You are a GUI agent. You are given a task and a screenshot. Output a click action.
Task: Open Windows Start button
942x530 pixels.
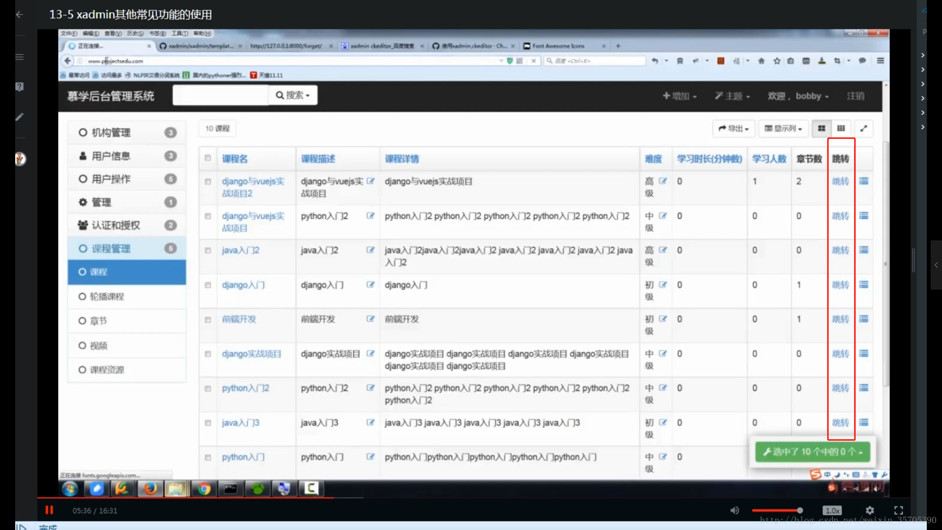coord(70,489)
